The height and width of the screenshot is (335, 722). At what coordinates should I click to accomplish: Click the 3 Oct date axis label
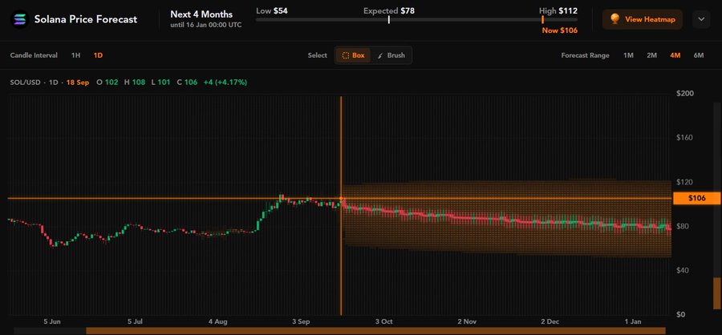pos(383,321)
